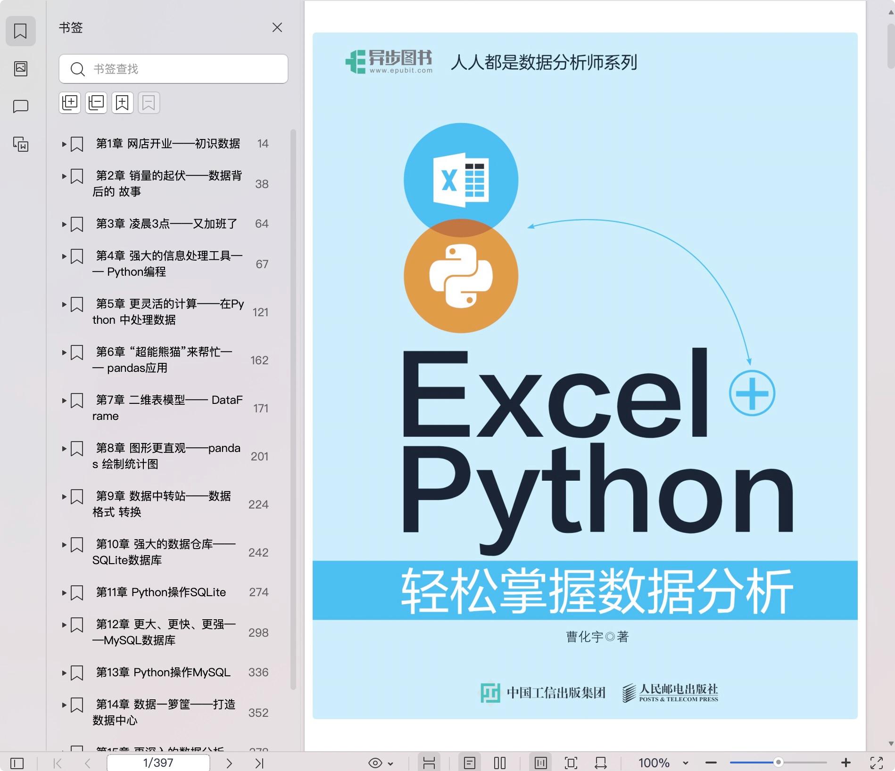Expand the 第6章 超能熊猫 bookmark
Viewport: 895px width, 771px height.
coord(64,352)
